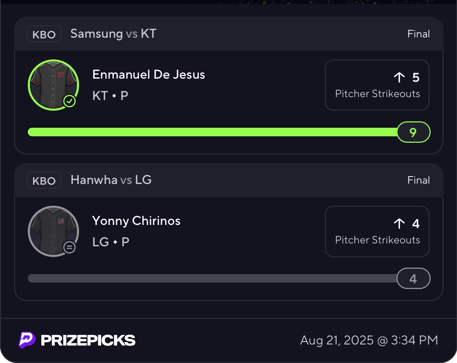The image size is (457, 363).
Task: Click the PrizePicks logo icon
Action: point(27,340)
